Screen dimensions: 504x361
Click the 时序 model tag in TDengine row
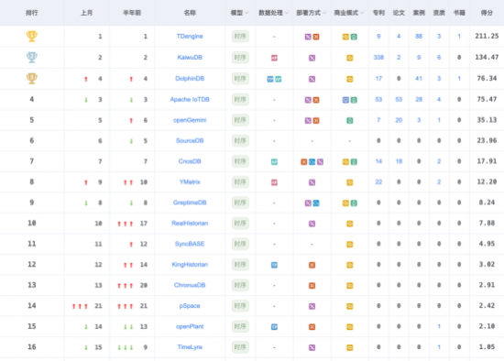pos(240,37)
